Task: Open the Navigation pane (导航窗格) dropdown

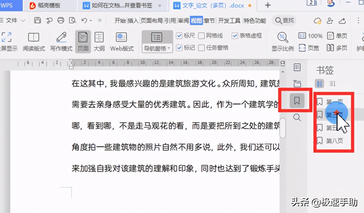Action: coord(157,48)
